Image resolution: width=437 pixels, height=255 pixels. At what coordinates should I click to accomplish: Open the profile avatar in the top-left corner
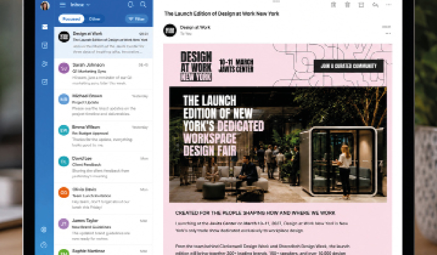pyautogui.click(x=45, y=5)
